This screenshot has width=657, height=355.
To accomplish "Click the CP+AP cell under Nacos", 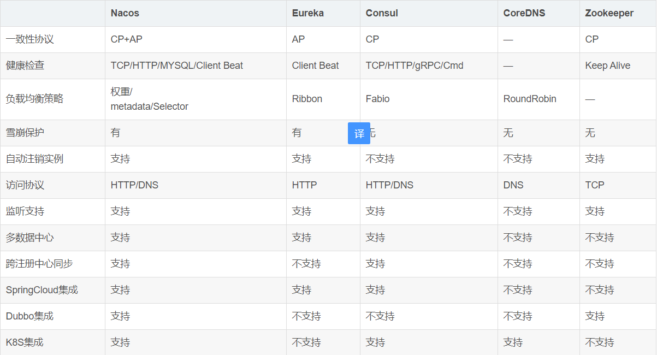I will (x=127, y=39).
